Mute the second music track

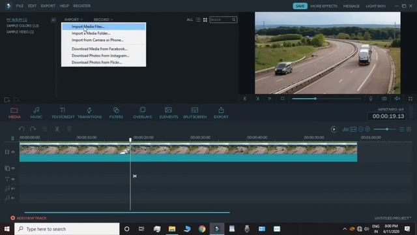pyautogui.click(x=13, y=198)
